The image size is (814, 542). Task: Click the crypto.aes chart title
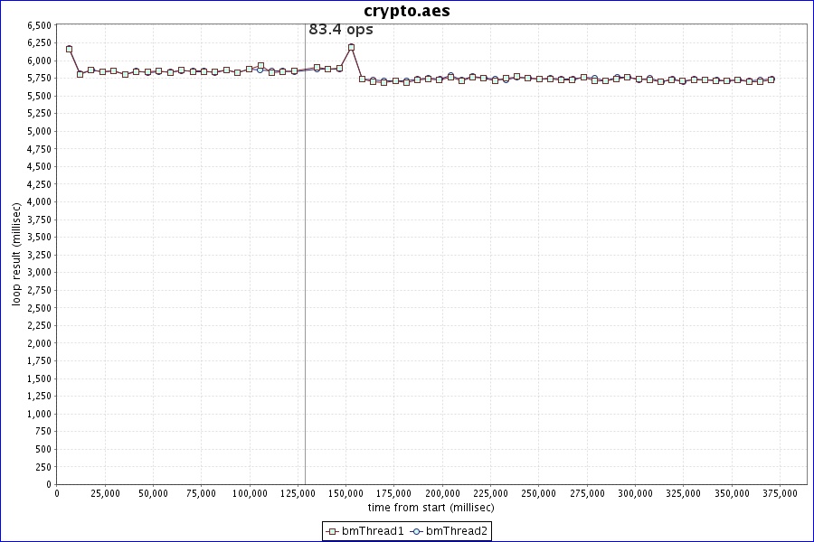pyautogui.click(x=407, y=11)
